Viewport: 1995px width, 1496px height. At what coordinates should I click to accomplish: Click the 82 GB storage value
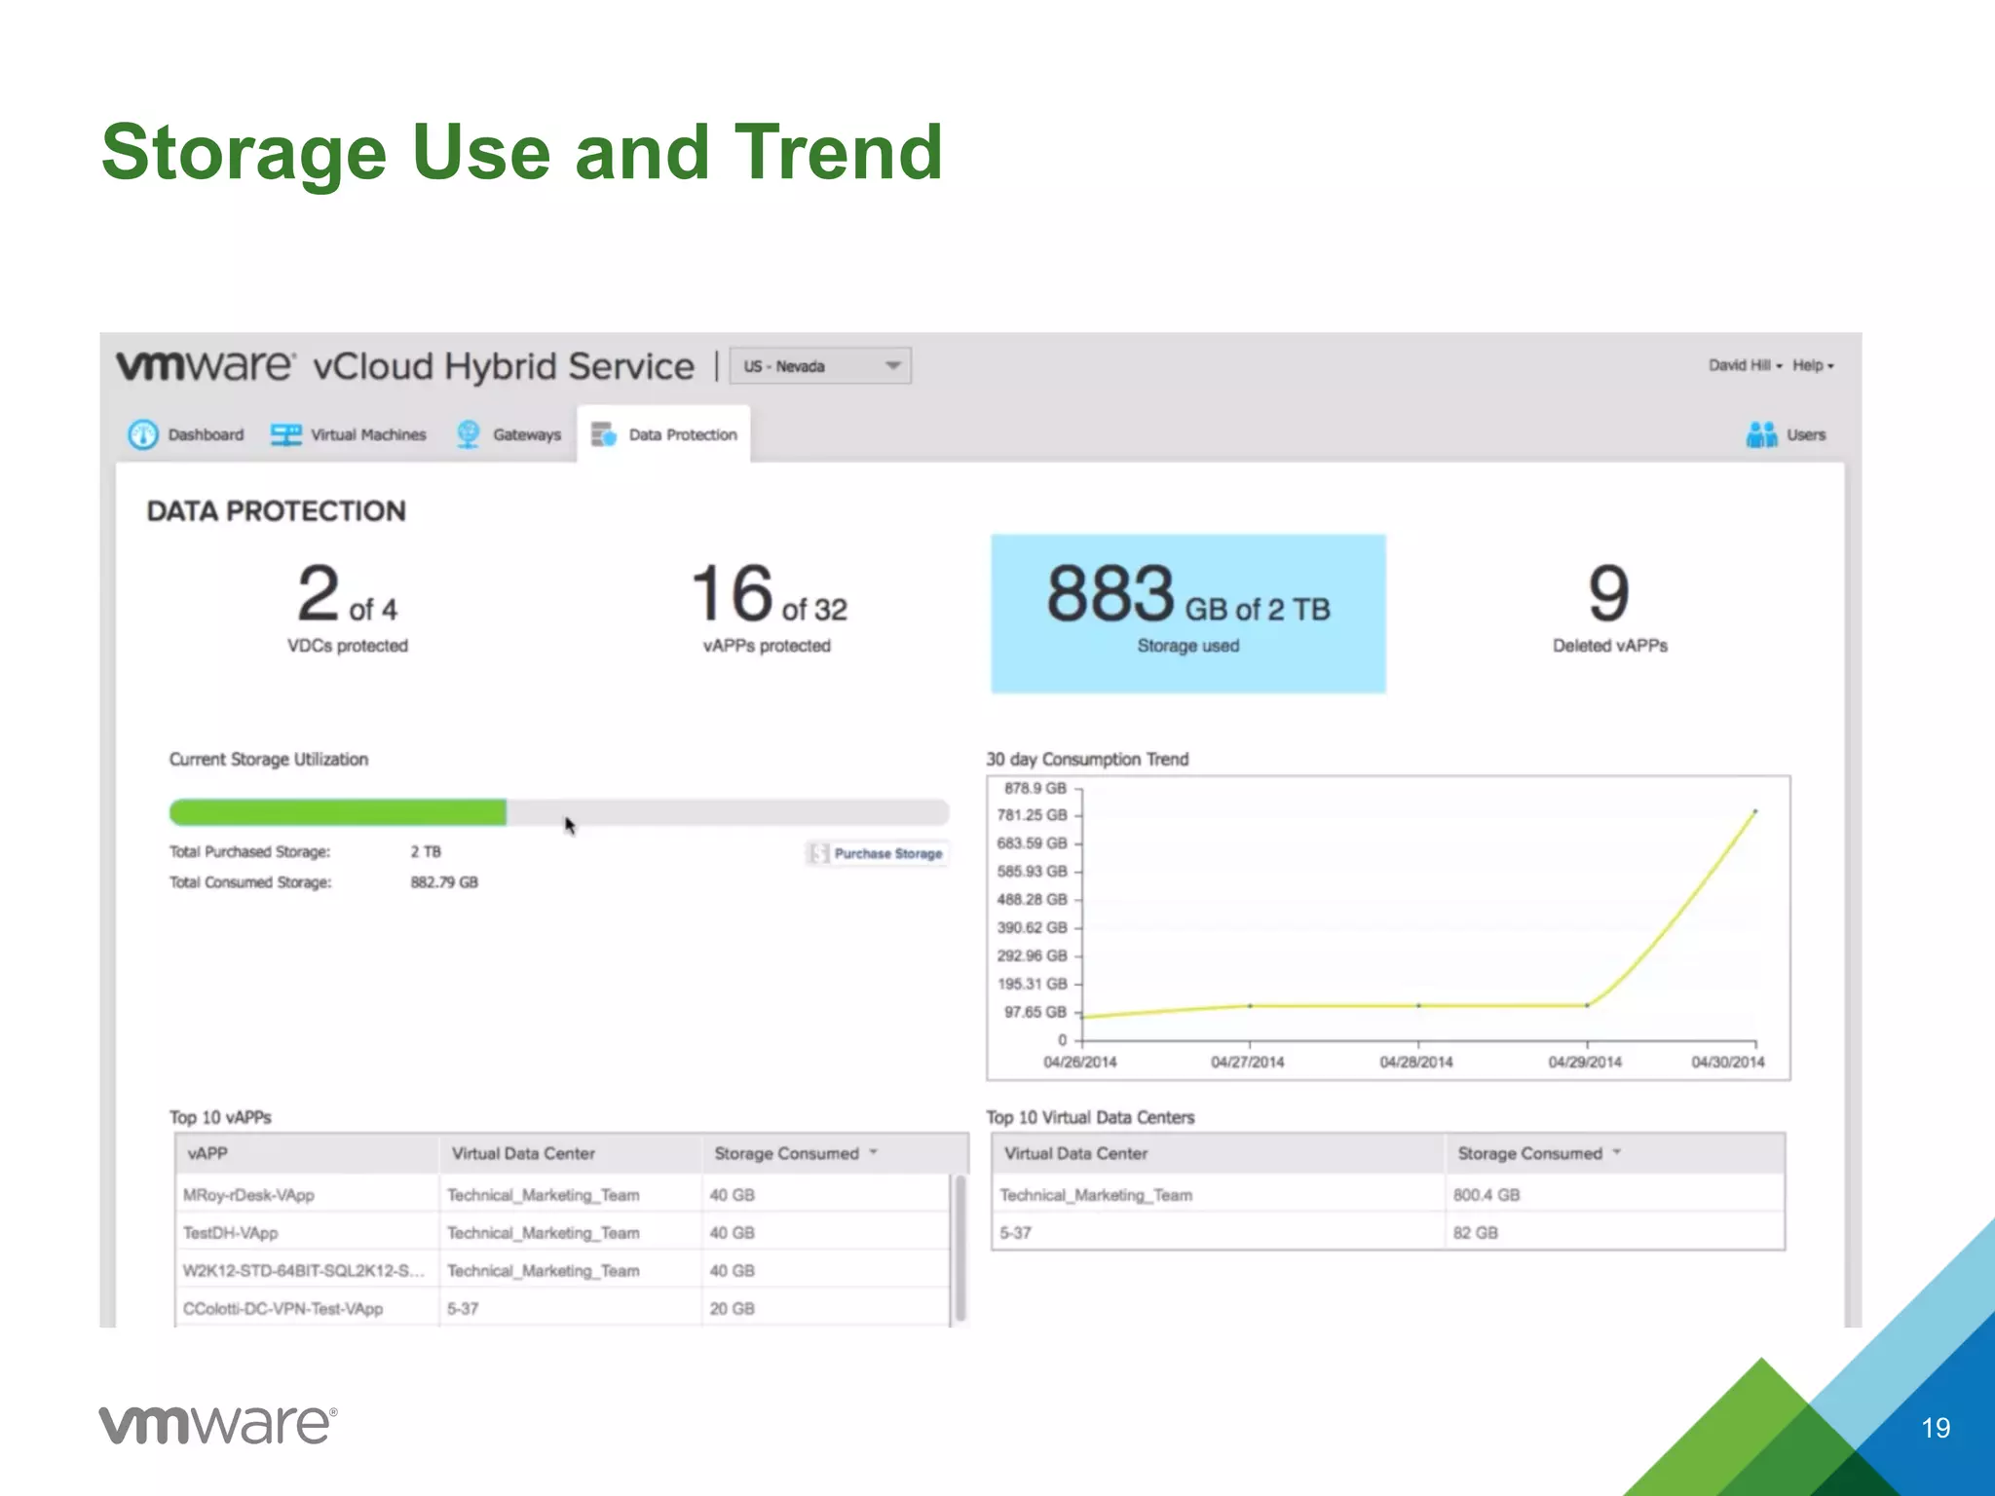coord(1476,1232)
